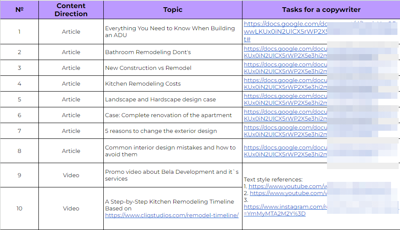Image resolution: width=400 pixels, height=230 pixels.
Task: Select the "№" column header
Action: [19, 10]
